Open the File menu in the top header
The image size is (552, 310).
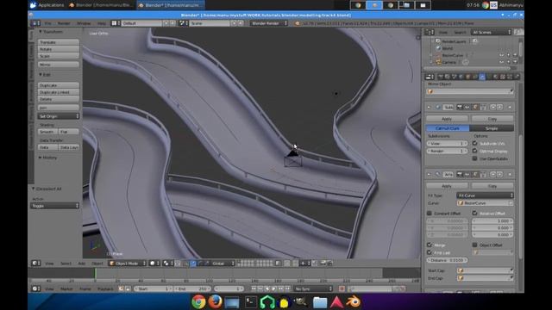(47, 23)
